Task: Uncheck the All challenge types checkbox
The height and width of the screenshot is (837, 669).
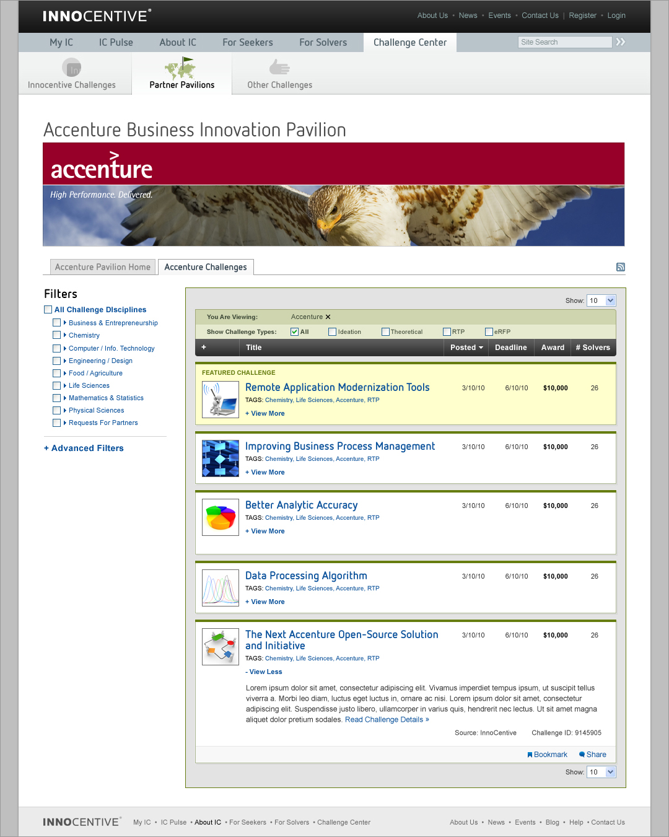Action: click(295, 331)
